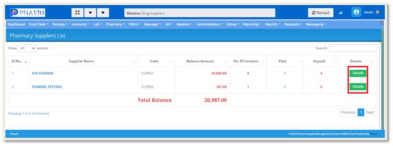This screenshot has width=393, height=146.
Task: Toggle fullscreen expand icon button
Action: (78, 12)
